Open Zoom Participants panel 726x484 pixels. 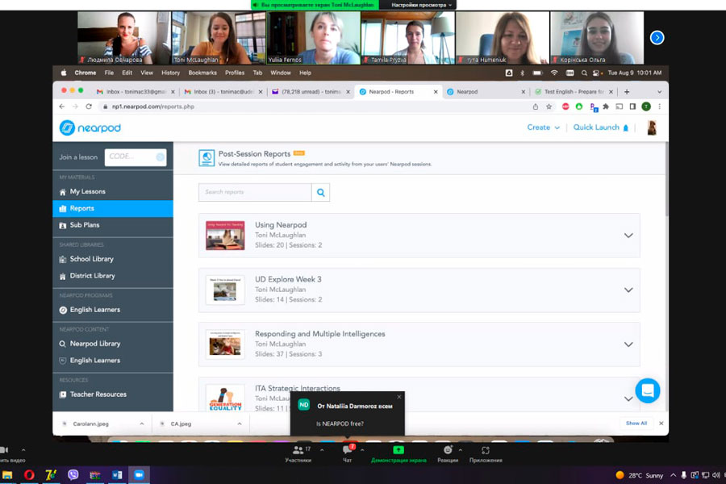[298, 453]
